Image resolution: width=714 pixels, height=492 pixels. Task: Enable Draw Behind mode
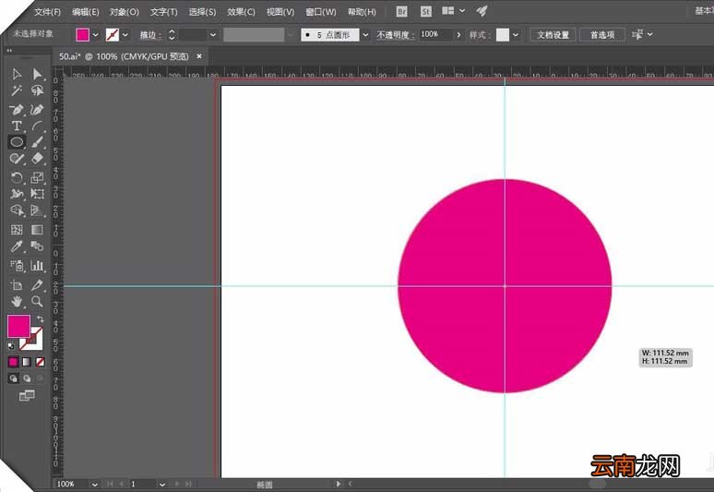[27, 378]
